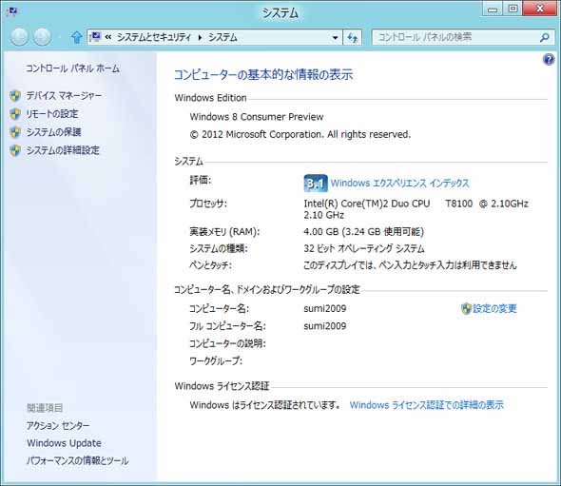Click the system icon in the title bar
Screen dimensions: 561x486
click(x=11, y=12)
